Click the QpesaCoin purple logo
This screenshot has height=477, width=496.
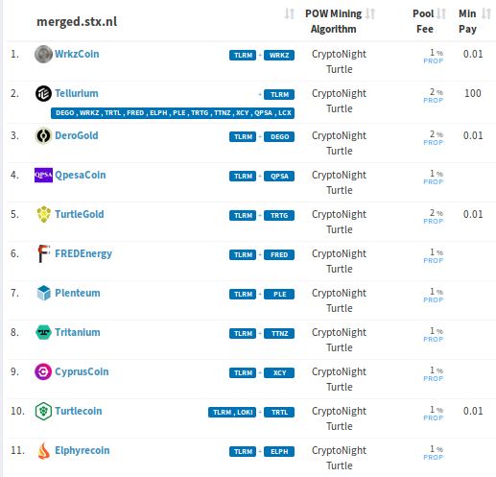[43, 175]
